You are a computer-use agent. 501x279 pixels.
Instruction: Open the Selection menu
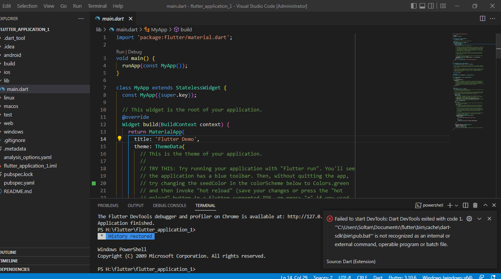coord(27,6)
